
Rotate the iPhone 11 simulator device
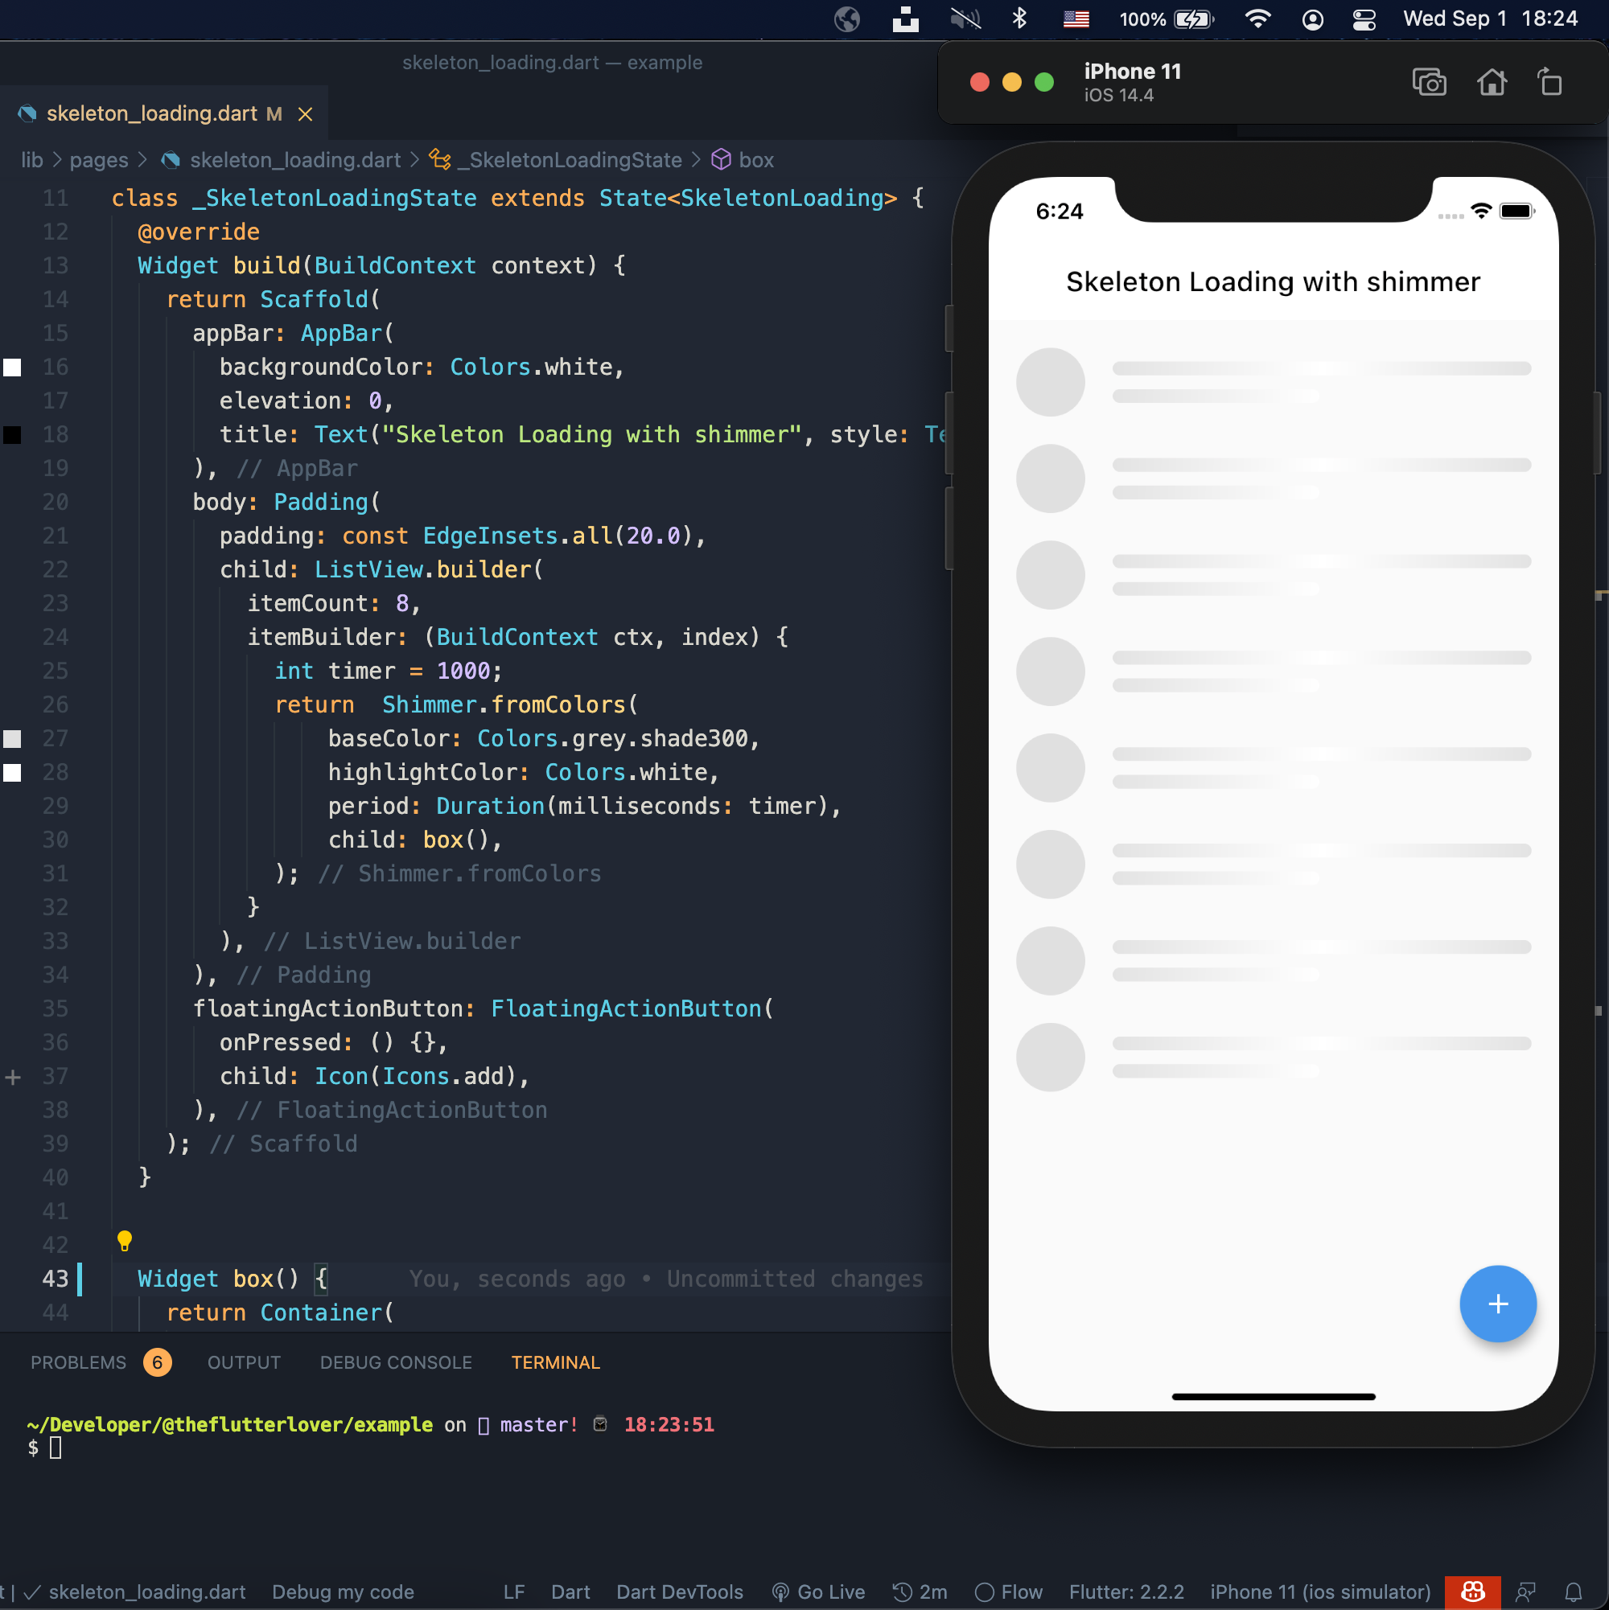1549,83
